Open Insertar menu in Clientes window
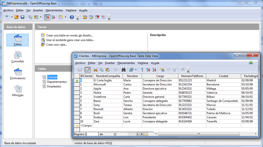This screenshot has width=263, height=147. (110, 63)
